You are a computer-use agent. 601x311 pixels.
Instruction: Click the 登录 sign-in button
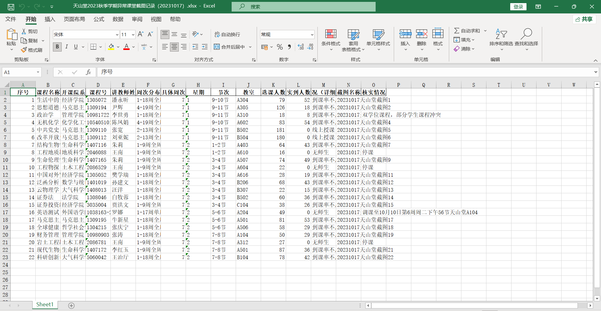518,7
